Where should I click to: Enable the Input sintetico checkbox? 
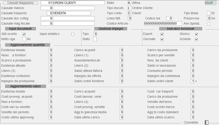[x=73, y=34]
